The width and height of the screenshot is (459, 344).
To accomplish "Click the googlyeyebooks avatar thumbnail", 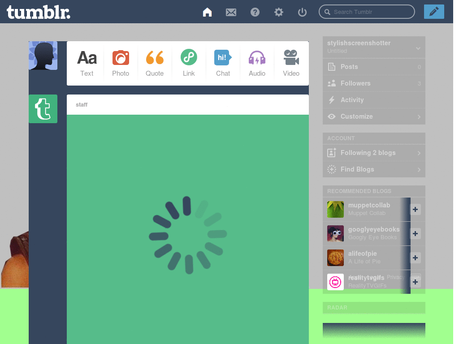I will 335,233.
